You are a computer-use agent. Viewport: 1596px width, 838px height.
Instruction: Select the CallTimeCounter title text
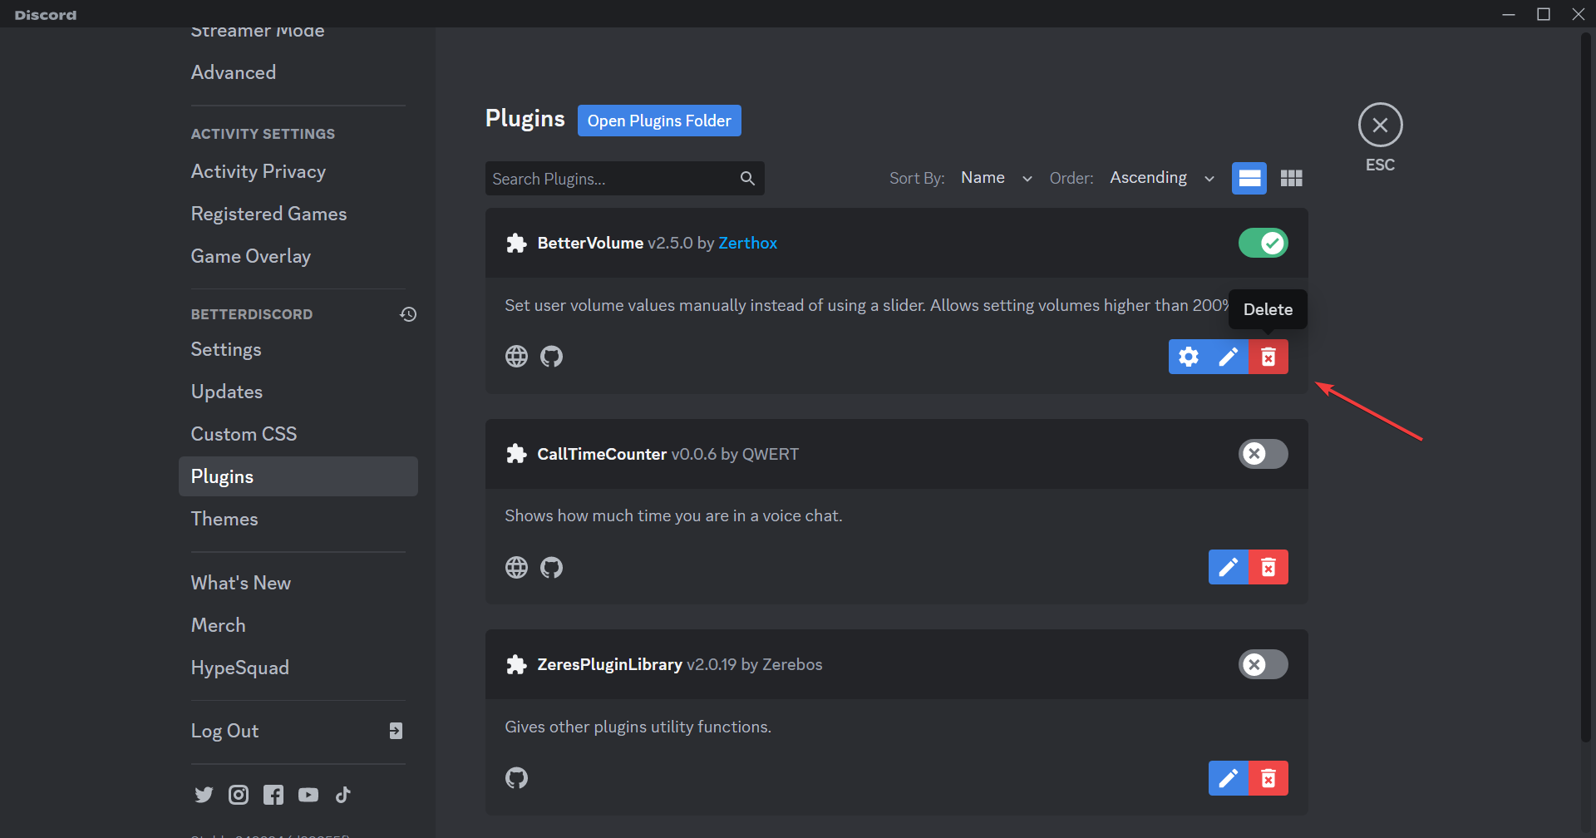(602, 454)
